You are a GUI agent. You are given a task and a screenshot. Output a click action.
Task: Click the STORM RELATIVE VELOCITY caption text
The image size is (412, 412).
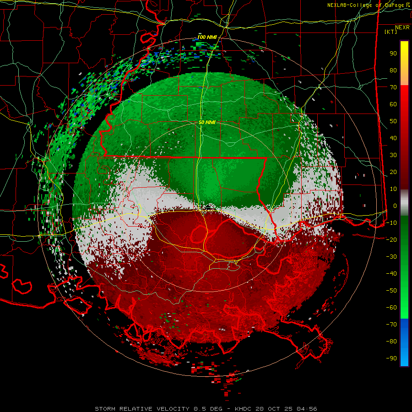[142, 409]
